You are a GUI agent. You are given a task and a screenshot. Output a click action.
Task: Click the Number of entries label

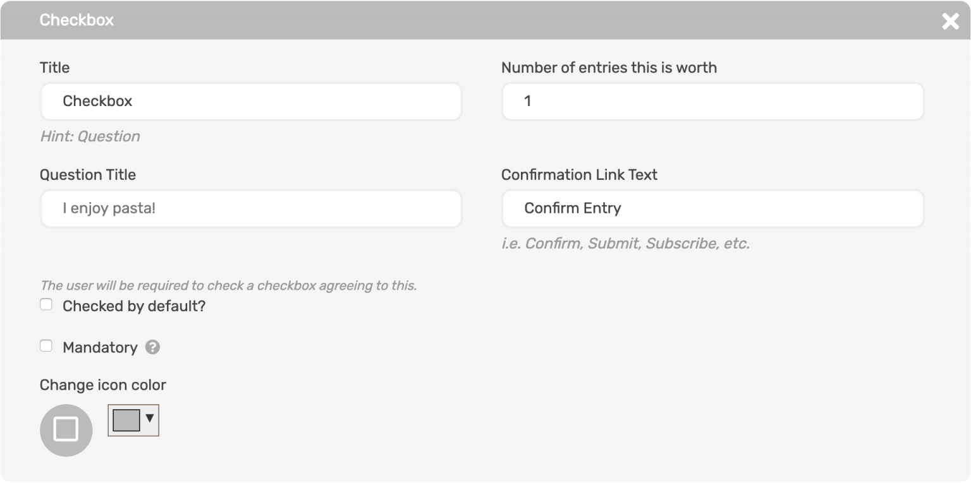[609, 67]
